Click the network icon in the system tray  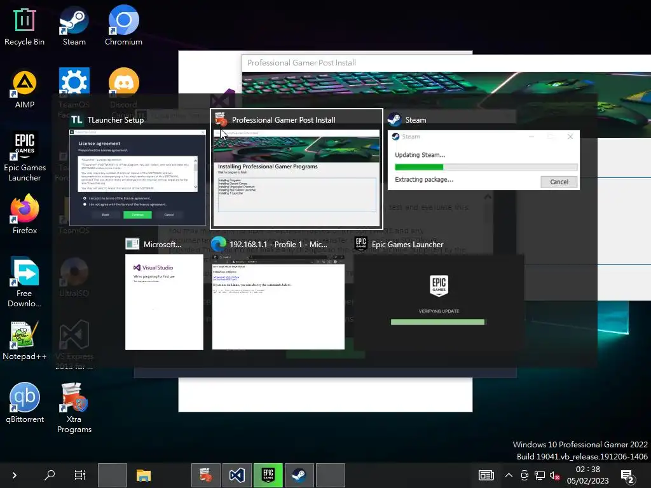(x=540, y=475)
